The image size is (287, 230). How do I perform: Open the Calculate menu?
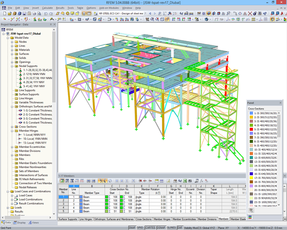point(47,8)
